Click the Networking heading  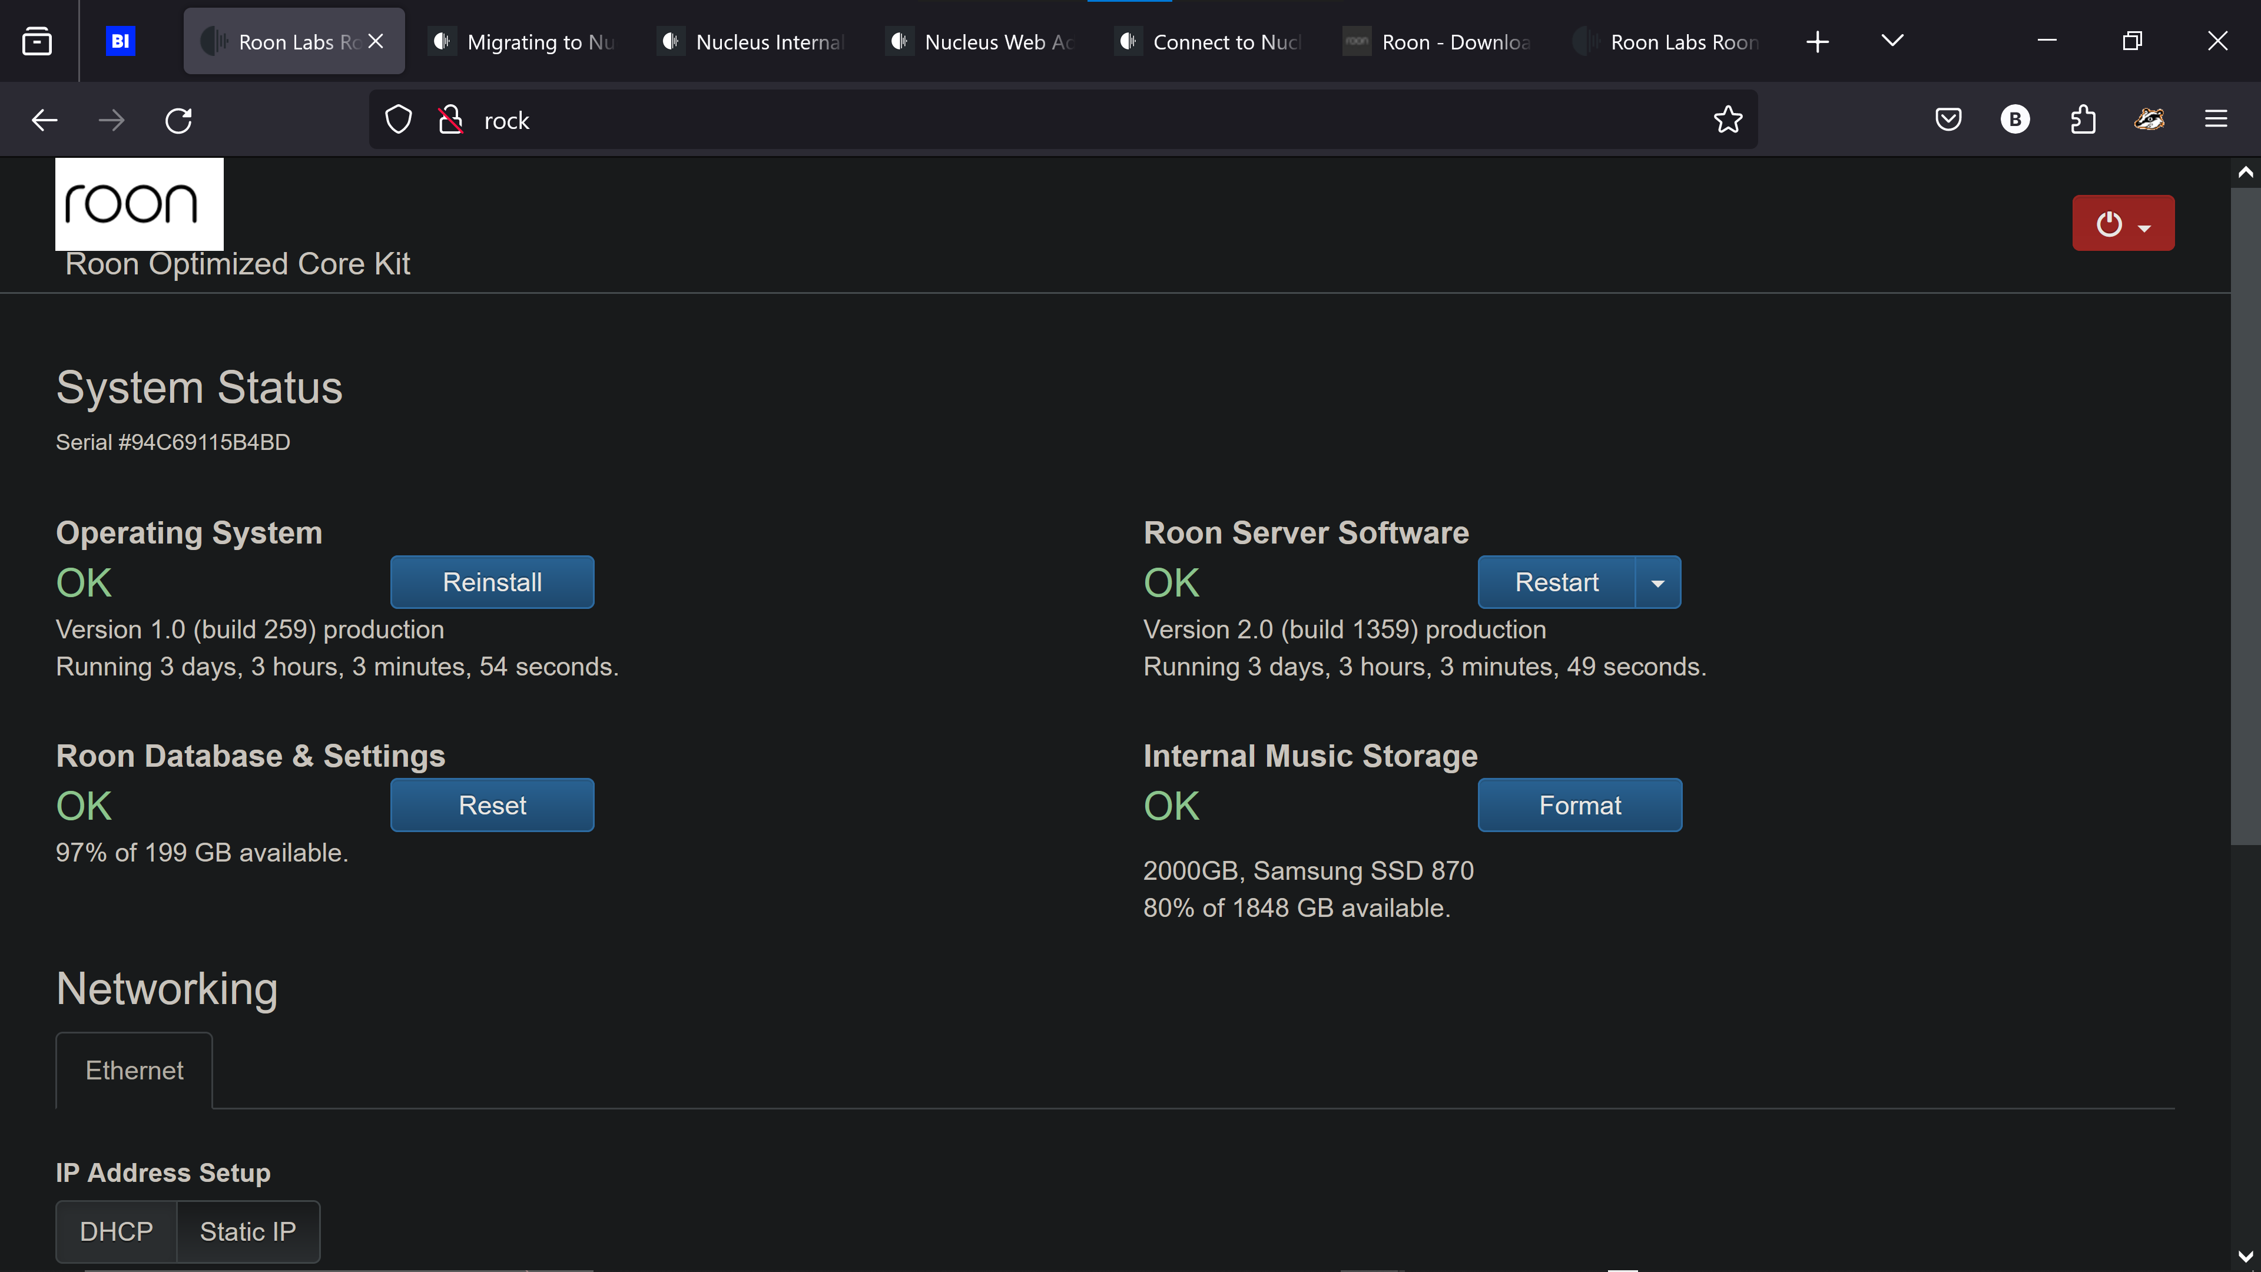pos(167,989)
